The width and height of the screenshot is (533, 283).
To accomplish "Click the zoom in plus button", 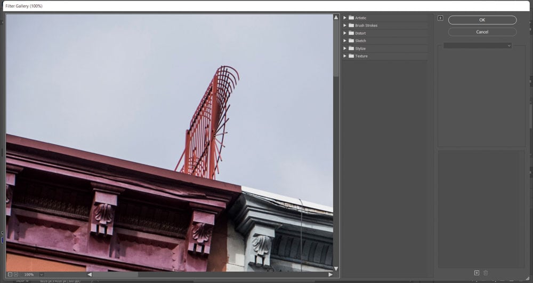I will click(15, 274).
